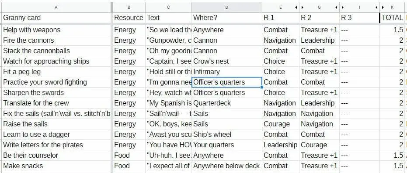Click the unhide arrow in column K header
Image resolution: width=407 pixels, height=173 pixels.
(383, 7)
